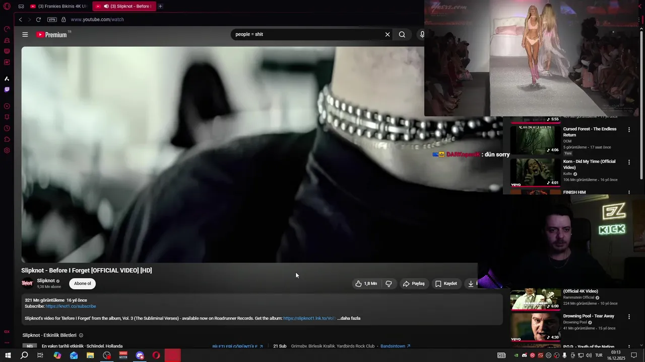Focus the www.youtube.com/watch address bar
The height and width of the screenshot is (362, 645).
97,20
